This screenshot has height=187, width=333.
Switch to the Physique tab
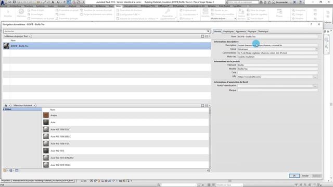point(252,31)
